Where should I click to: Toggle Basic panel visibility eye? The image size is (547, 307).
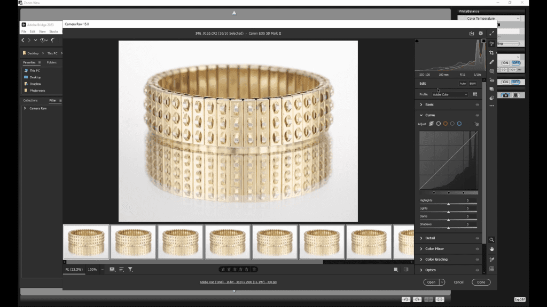[477, 105]
